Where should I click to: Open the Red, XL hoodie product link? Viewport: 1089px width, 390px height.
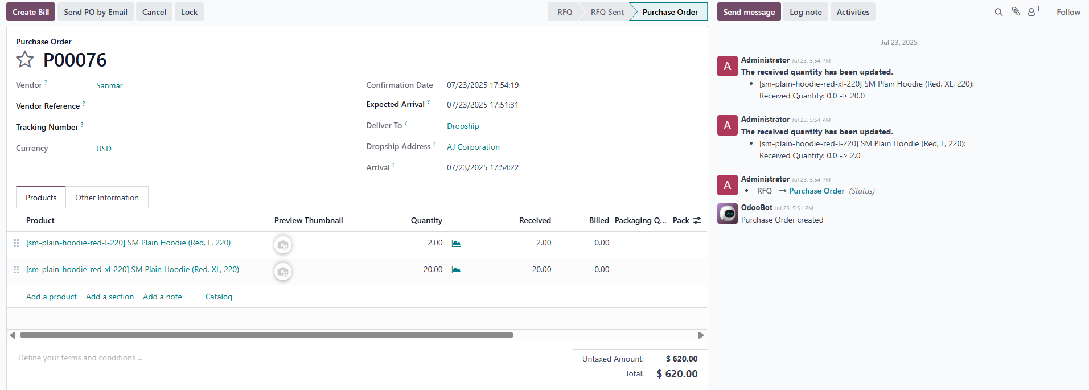pyautogui.click(x=133, y=269)
